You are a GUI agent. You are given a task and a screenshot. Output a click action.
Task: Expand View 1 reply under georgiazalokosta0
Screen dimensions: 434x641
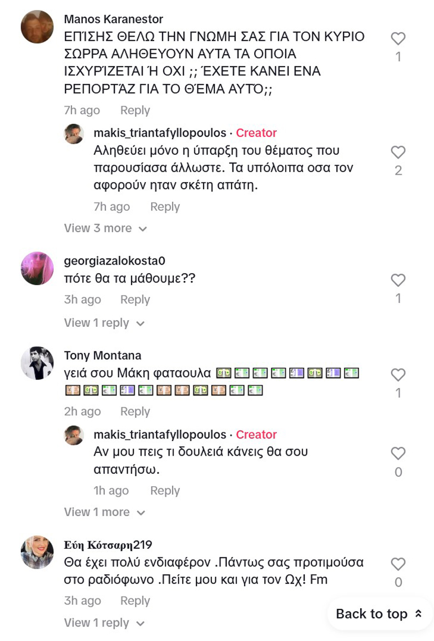[x=104, y=323]
